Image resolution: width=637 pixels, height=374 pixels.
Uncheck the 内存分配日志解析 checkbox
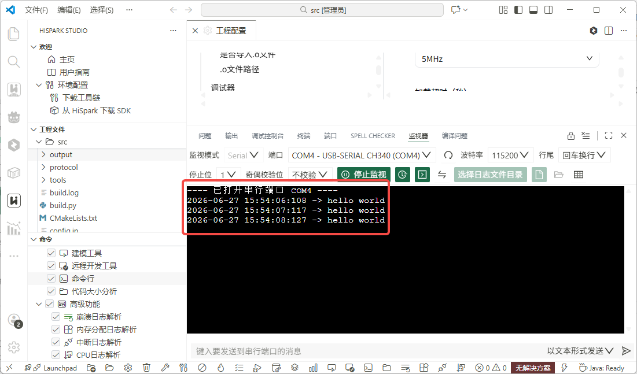(x=56, y=329)
